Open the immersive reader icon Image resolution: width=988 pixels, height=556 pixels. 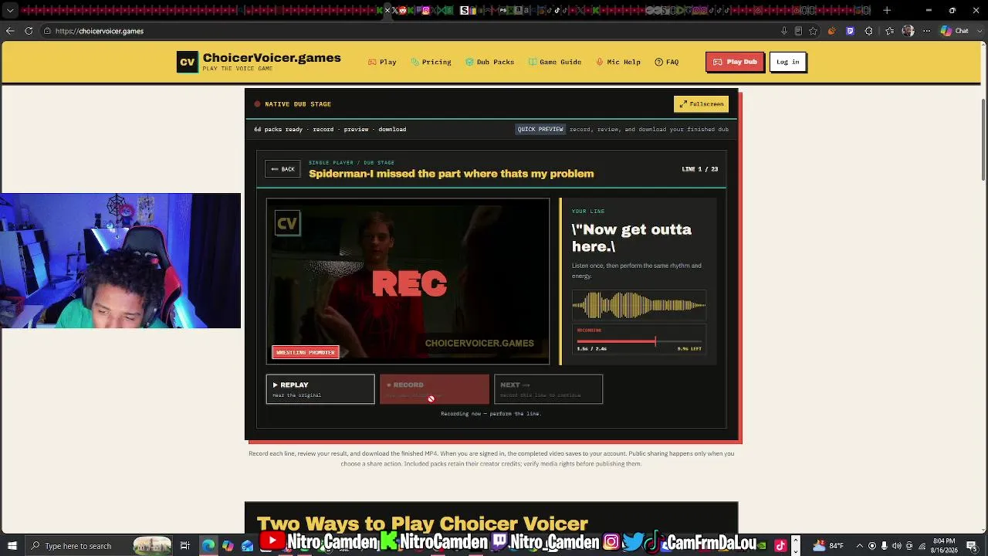(798, 31)
